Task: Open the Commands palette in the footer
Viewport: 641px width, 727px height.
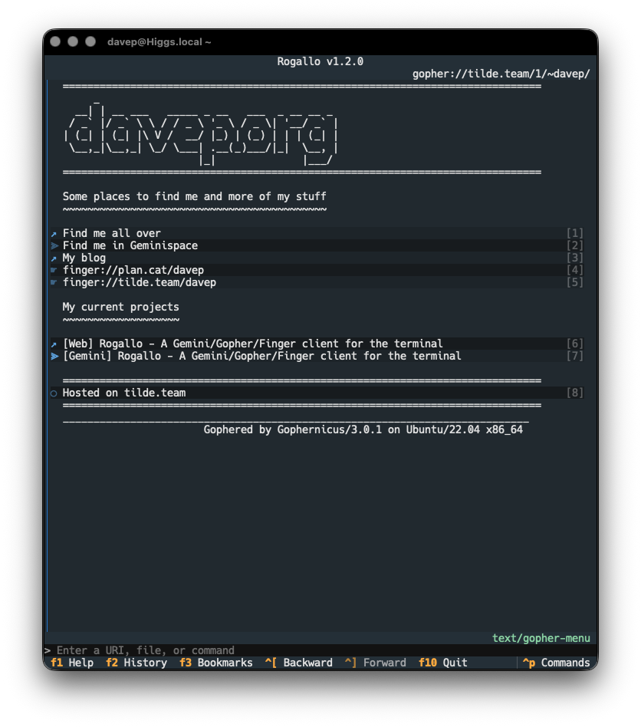Action: [x=556, y=663]
